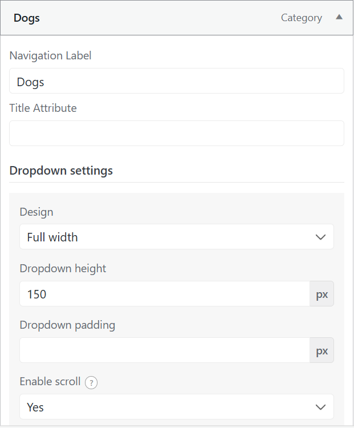
Task: Click the Title Attribute field caption
Action: [x=43, y=108]
